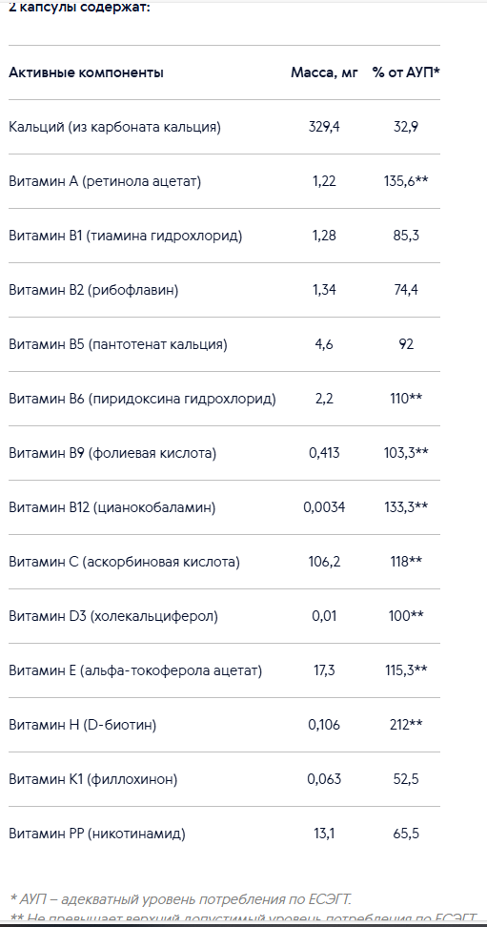Click the '2 капсулы содержат:' heading
The image size is (487, 927).
(x=79, y=8)
